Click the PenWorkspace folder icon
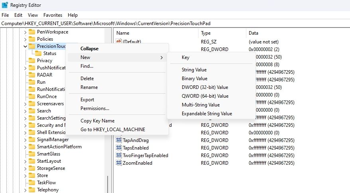Image resolution: width=350 pixels, height=193 pixels. pos(32,32)
